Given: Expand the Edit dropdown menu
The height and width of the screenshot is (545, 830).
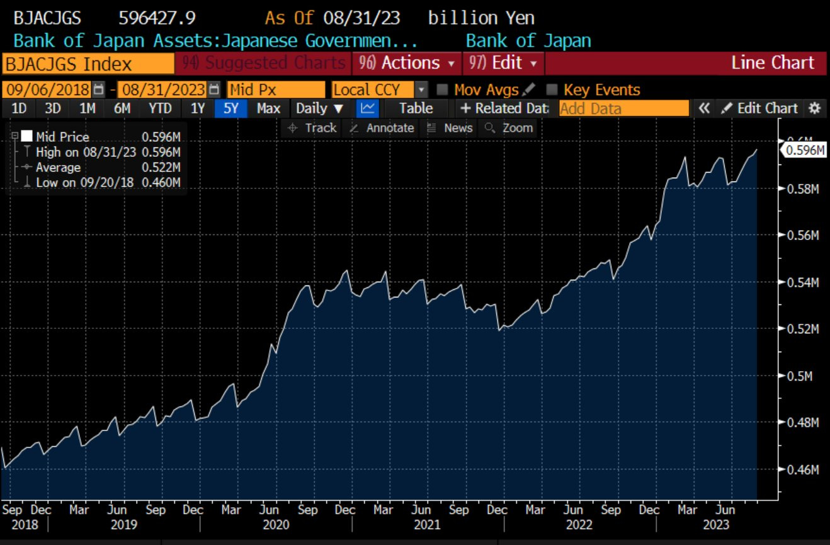Looking at the screenshot, I should click(503, 63).
